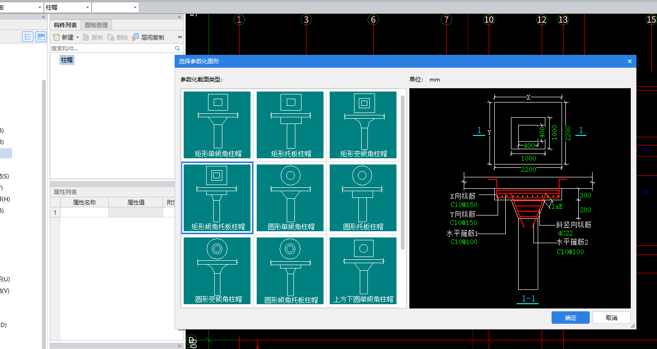Click axis grid marker 6 in drawing
Viewport: 657px width, 349px height.
tap(373, 20)
